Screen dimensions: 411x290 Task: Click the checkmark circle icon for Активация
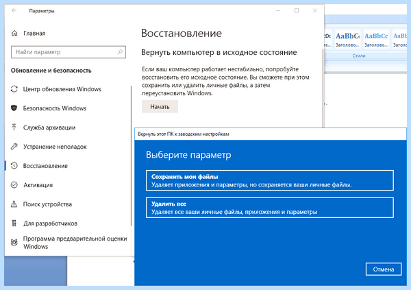point(14,184)
